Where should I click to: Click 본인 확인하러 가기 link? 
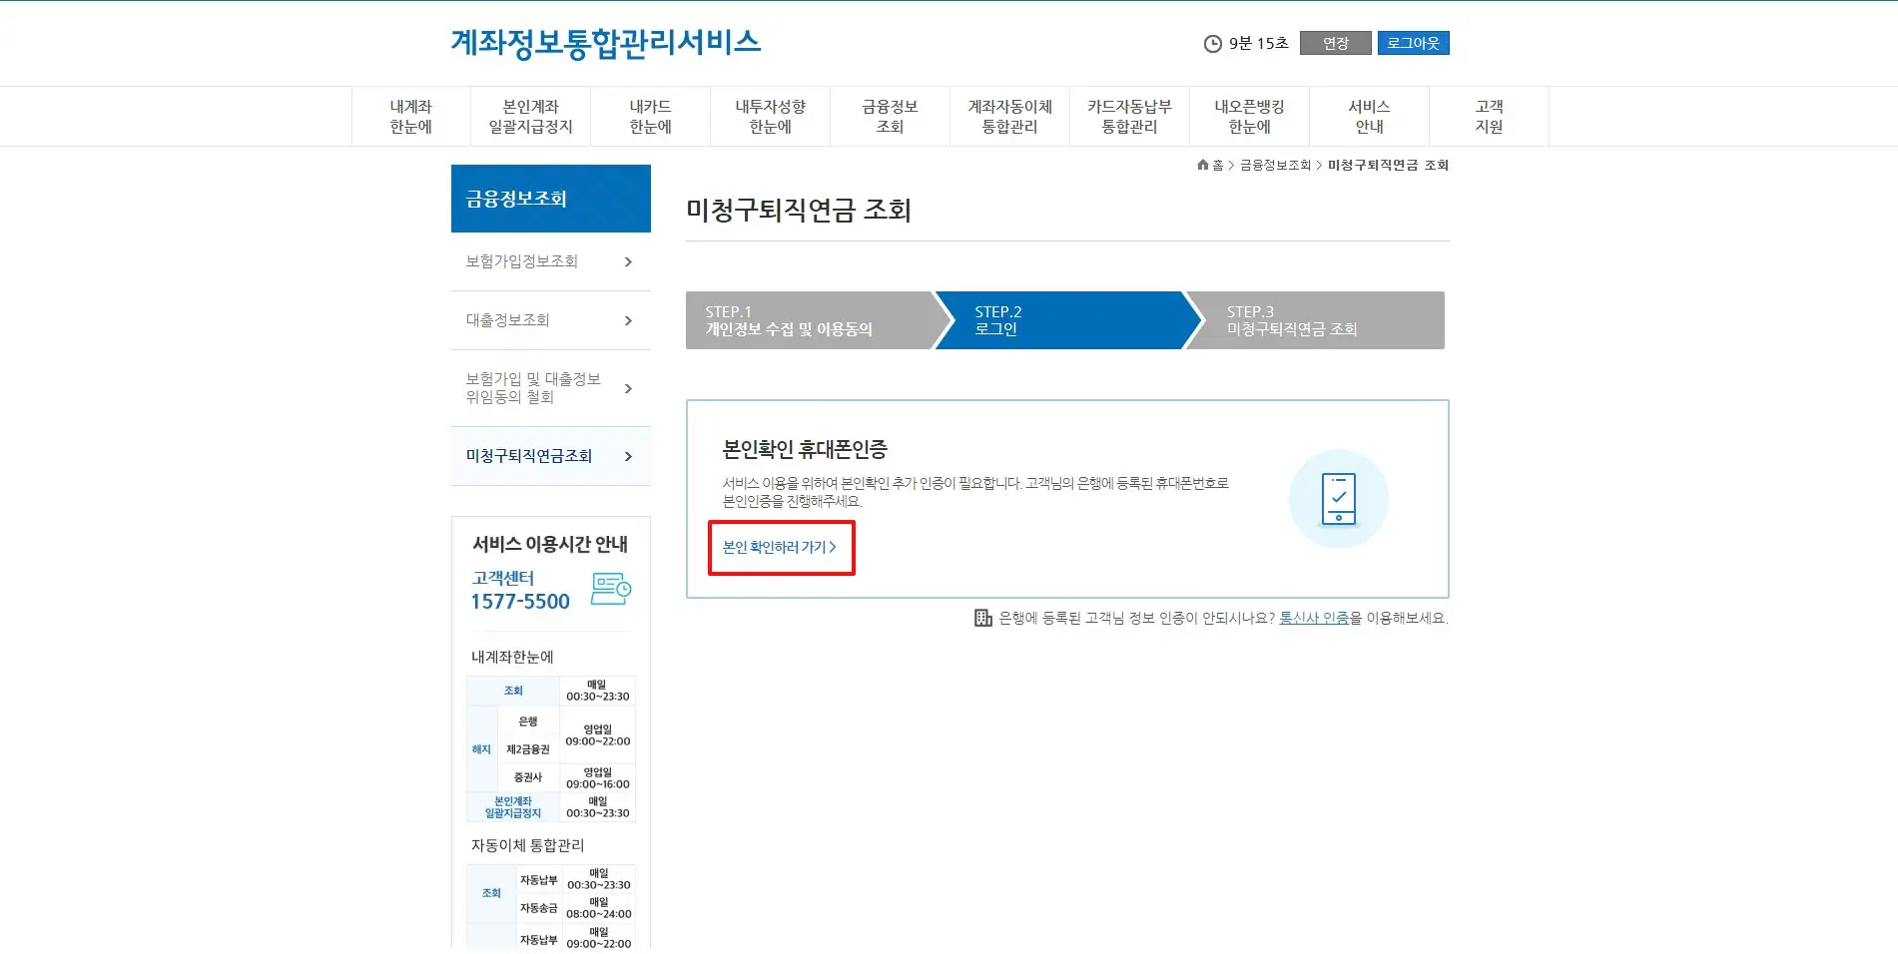tap(780, 547)
